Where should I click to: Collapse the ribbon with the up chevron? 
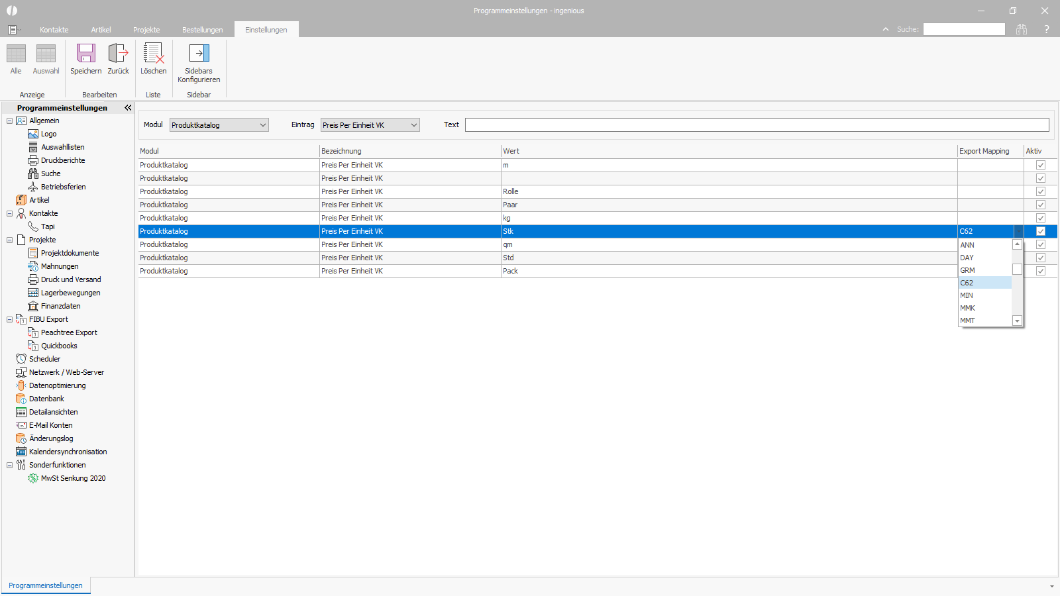(x=886, y=29)
